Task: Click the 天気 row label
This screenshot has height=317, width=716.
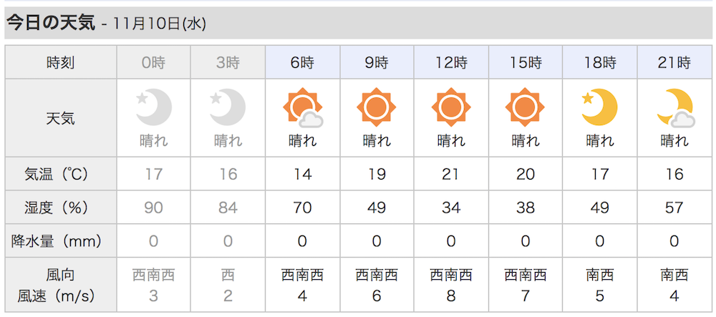Action: [61, 118]
